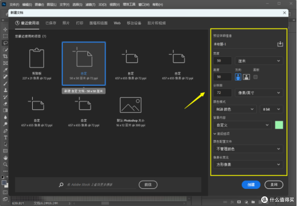Collapse the 高级选项 advanced options section
297x206 pixels.
(x=222, y=134)
